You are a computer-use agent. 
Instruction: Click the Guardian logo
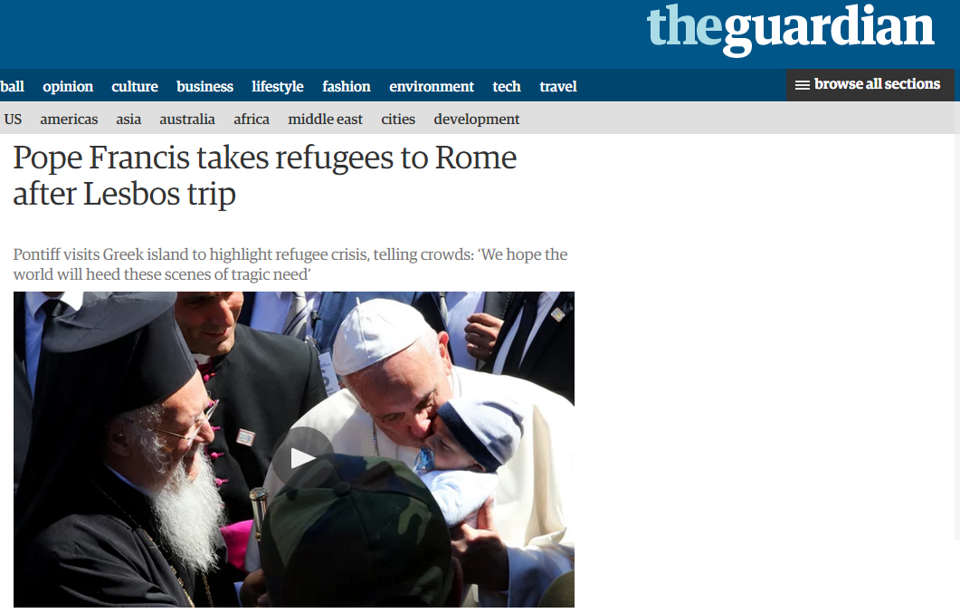[x=790, y=29]
